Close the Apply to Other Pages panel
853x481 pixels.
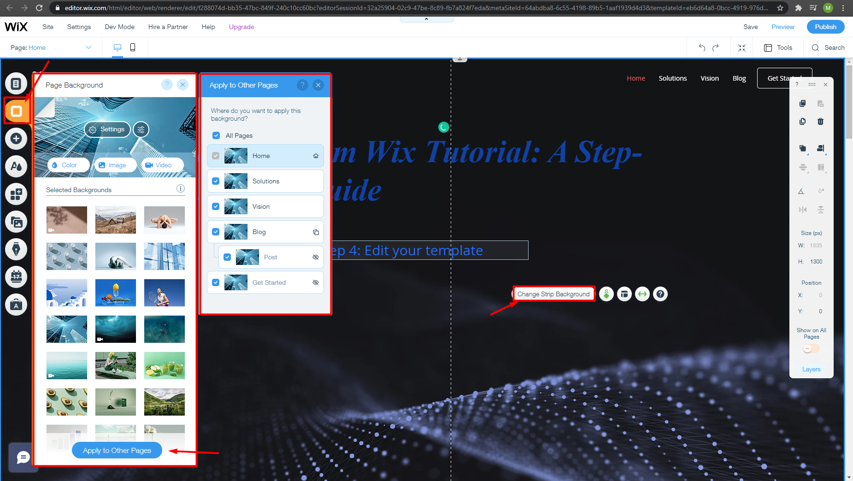click(318, 85)
